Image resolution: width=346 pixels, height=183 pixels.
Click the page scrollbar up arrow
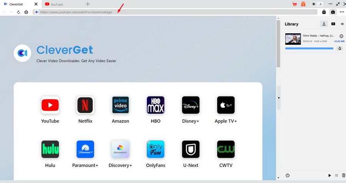point(278,18)
